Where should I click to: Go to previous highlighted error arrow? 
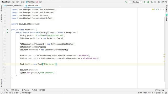(x=161, y=9)
